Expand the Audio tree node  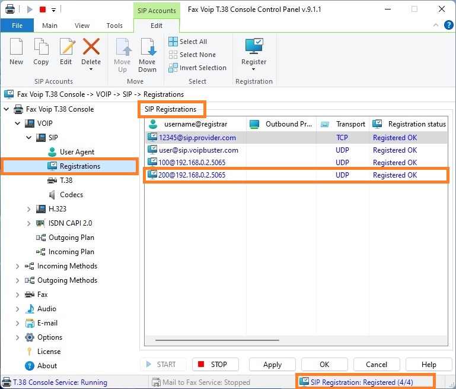coord(18,309)
